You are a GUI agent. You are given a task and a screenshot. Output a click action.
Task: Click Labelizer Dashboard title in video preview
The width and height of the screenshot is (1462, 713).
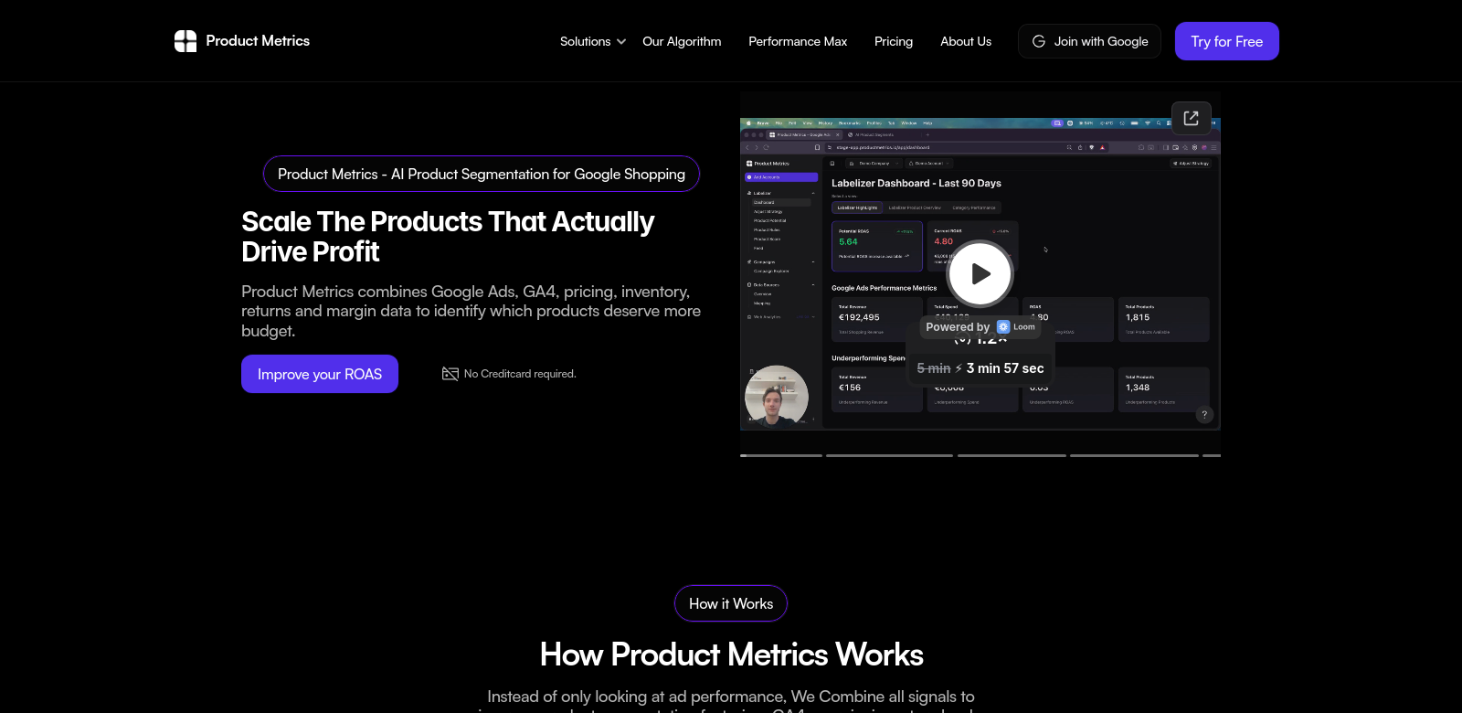click(x=916, y=183)
